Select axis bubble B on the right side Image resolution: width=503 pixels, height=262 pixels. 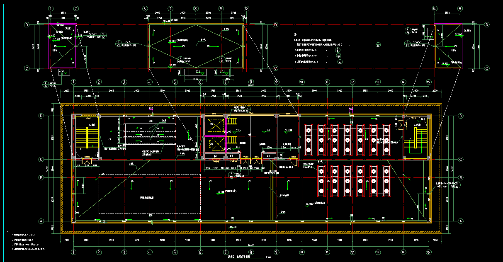tap(461, 178)
